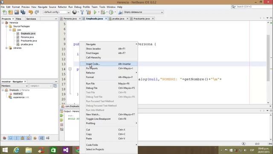273x154 pixels.
Task: Choose Insert Code from the context menu
Action: pyautogui.click(x=108, y=64)
